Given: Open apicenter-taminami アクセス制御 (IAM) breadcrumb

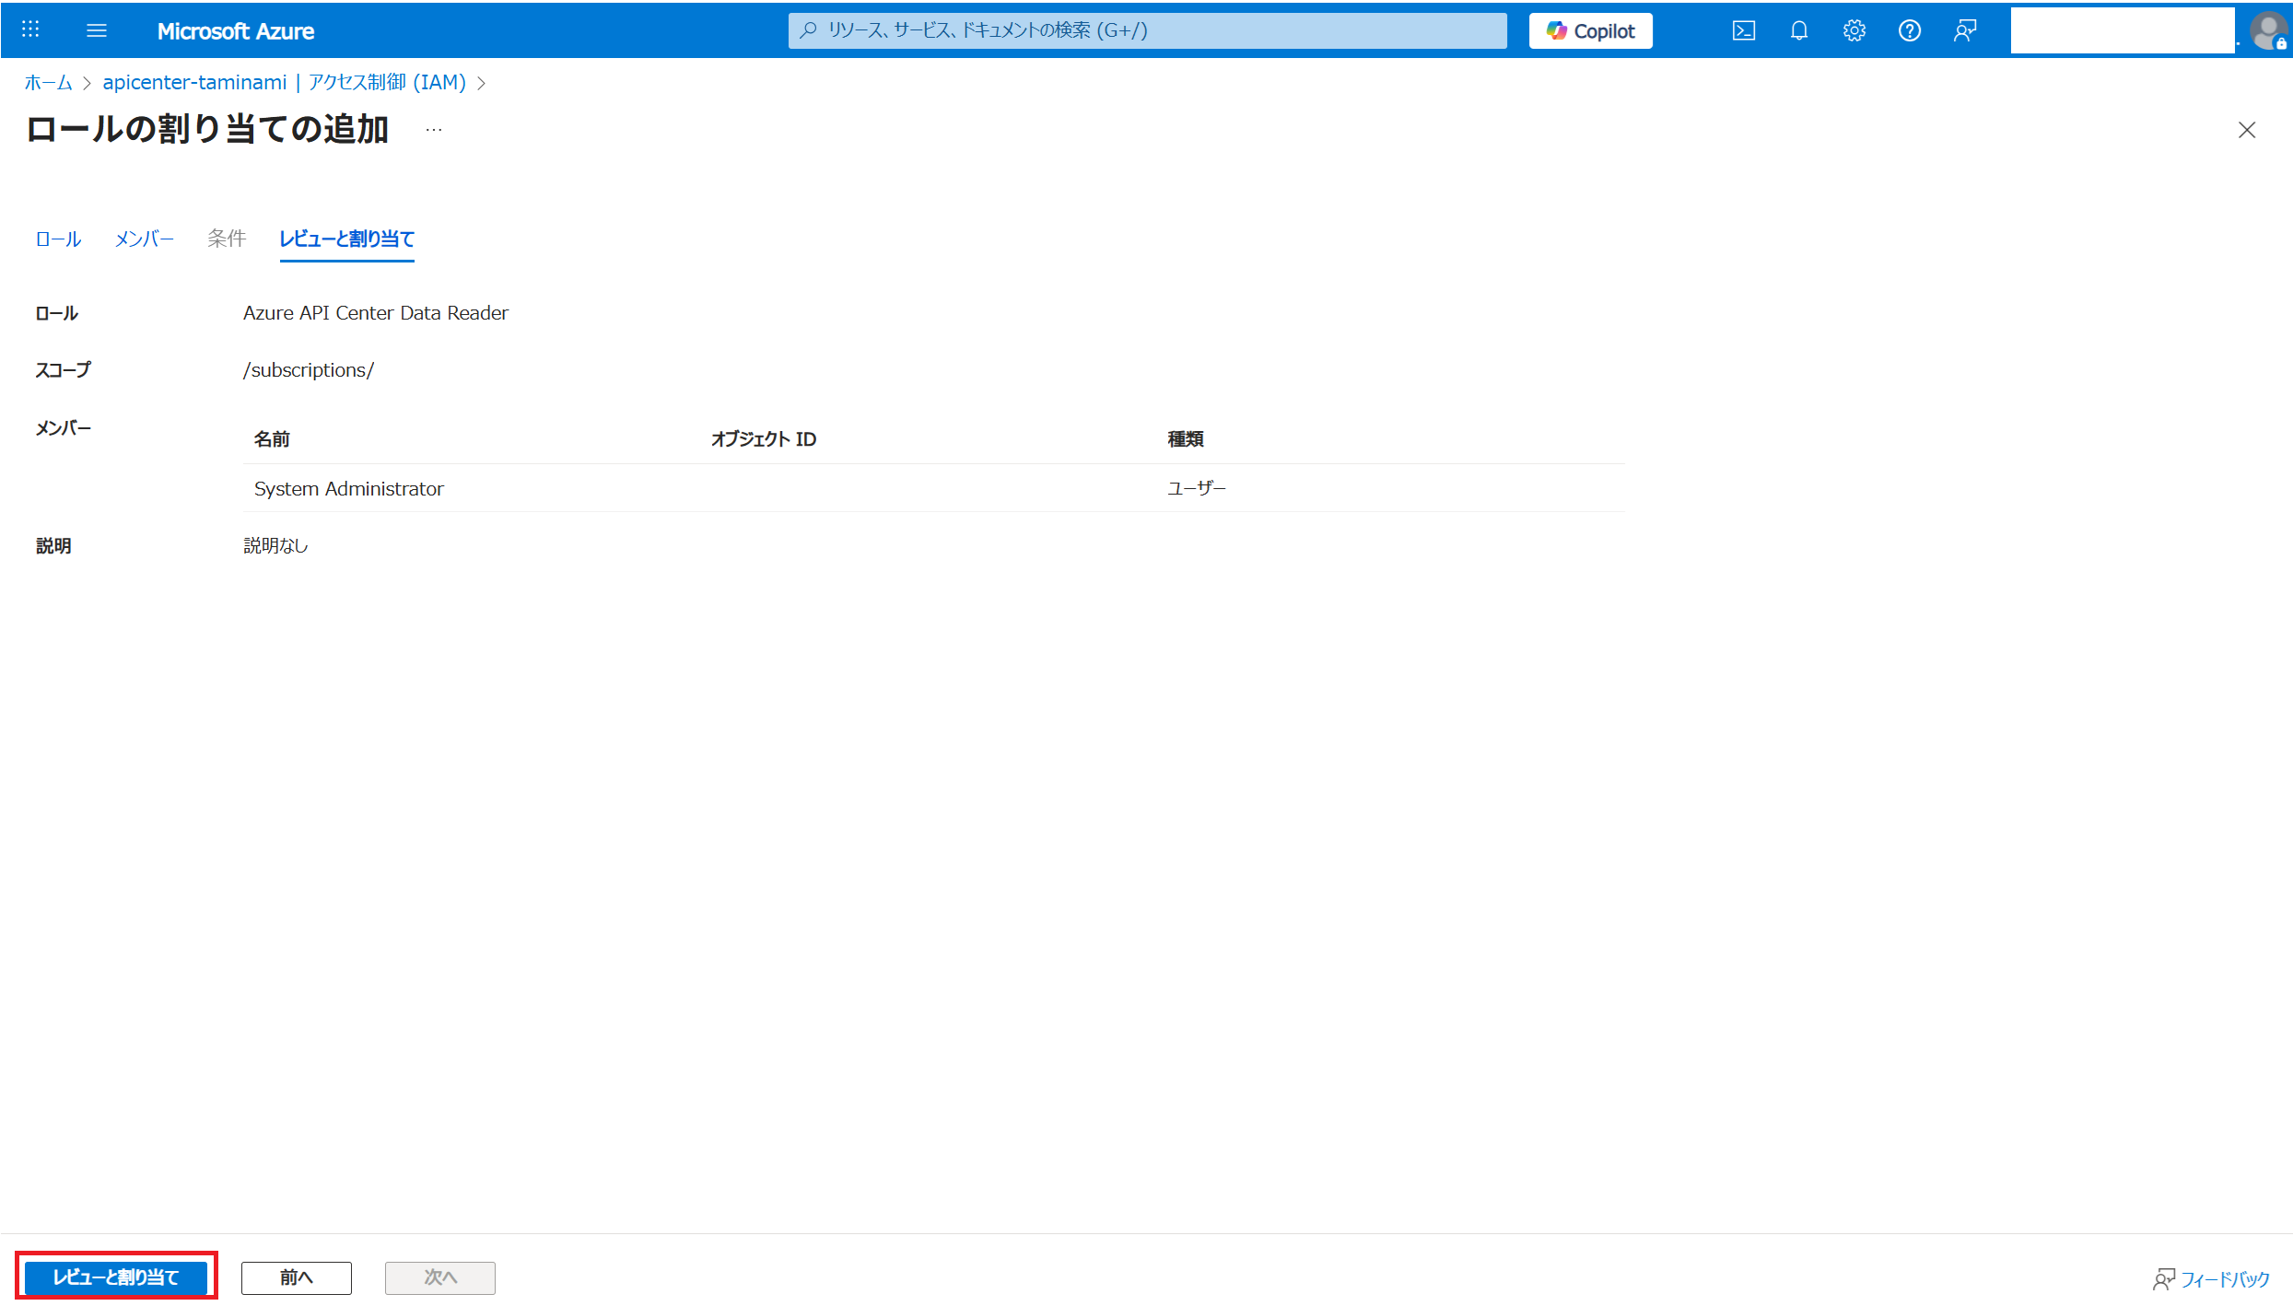Looking at the screenshot, I should click(284, 83).
